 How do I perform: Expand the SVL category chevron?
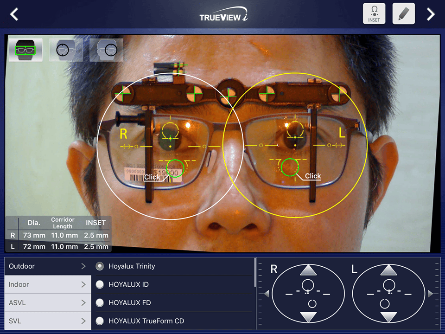click(x=83, y=321)
